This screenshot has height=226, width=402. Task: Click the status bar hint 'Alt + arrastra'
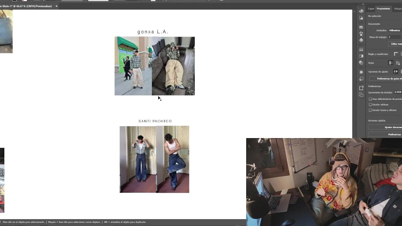coord(125,222)
